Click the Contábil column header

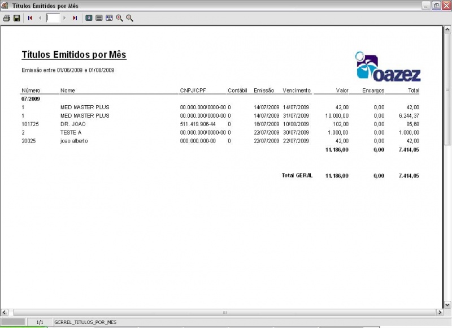tap(237, 90)
